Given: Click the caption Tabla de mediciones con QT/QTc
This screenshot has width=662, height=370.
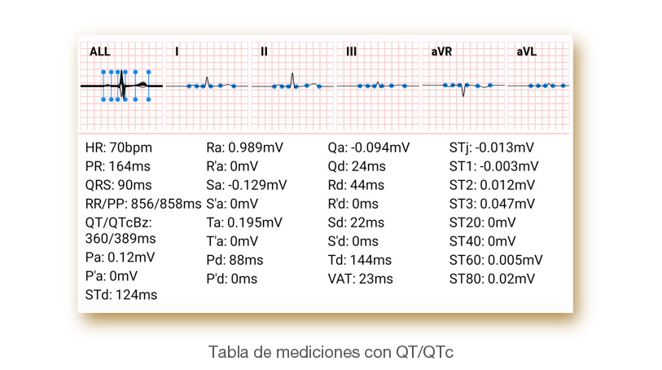Looking at the screenshot, I should (331, 353).
